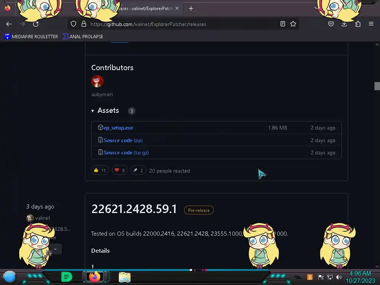Click the Firefox taskbar icon
This screenshot has width=380, height=285.
[95, 276]
